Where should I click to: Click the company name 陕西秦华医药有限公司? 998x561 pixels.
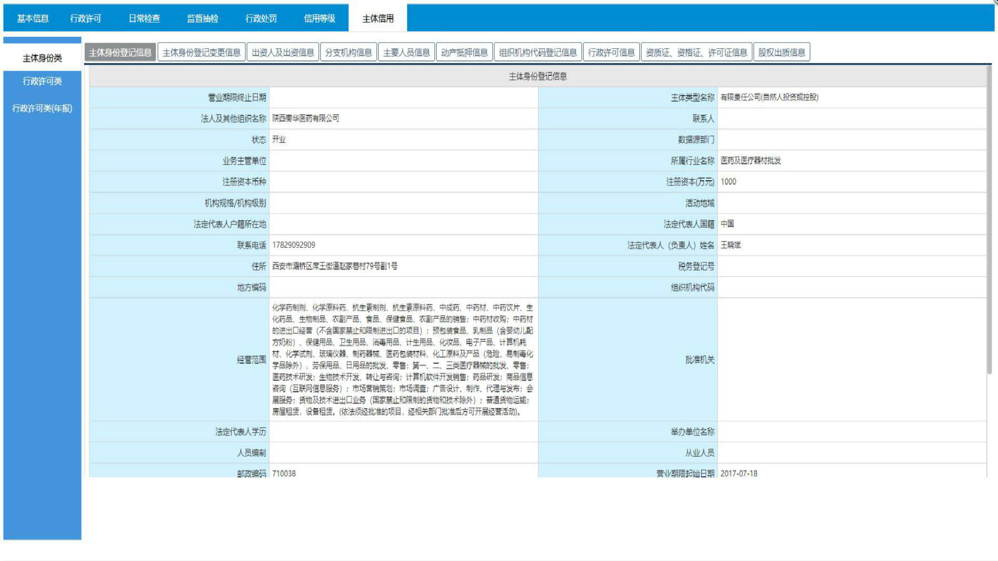coord(306,118)
